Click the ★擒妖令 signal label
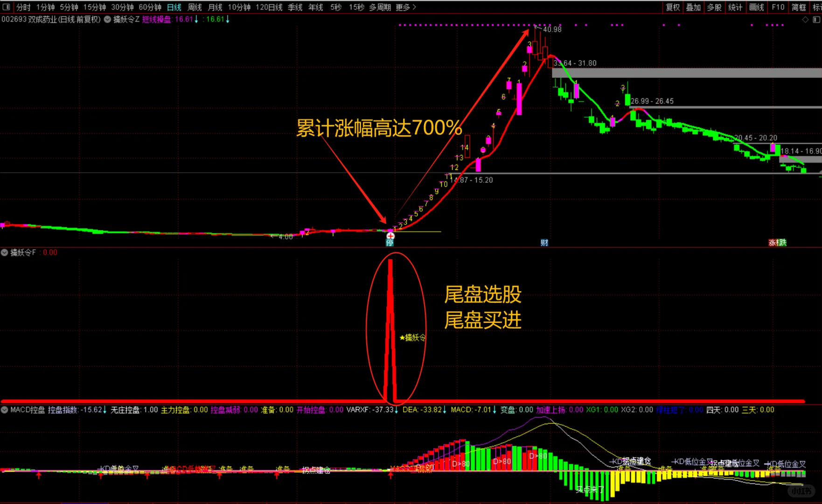The height and width of the screenshot is (504, 822). 413,337
